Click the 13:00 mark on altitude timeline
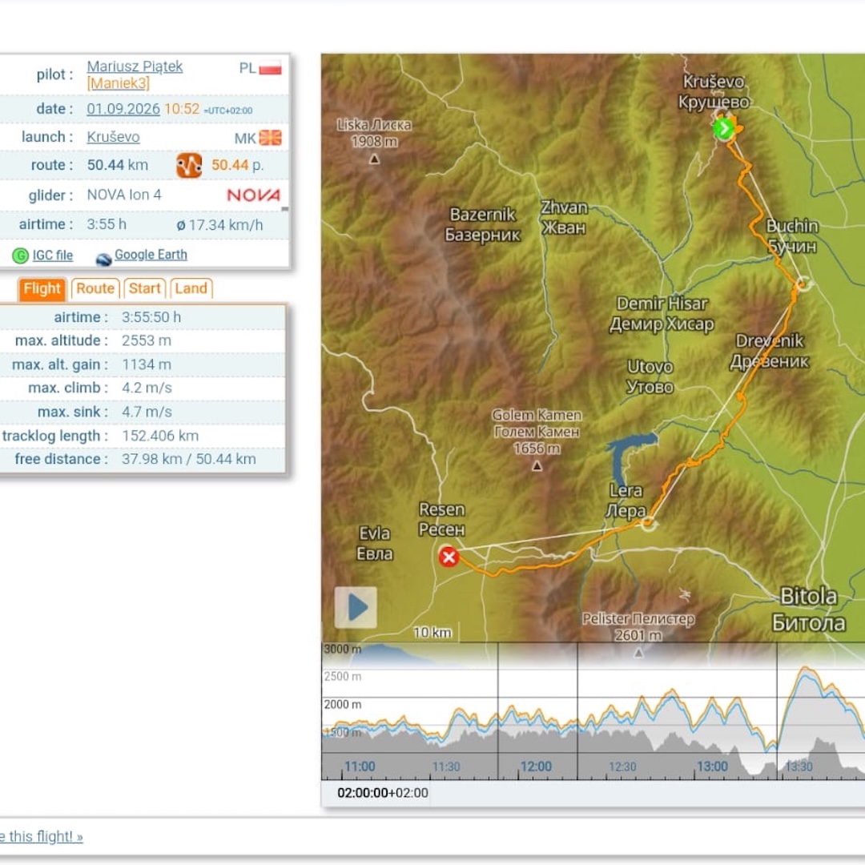 click(x=712, y=766)
